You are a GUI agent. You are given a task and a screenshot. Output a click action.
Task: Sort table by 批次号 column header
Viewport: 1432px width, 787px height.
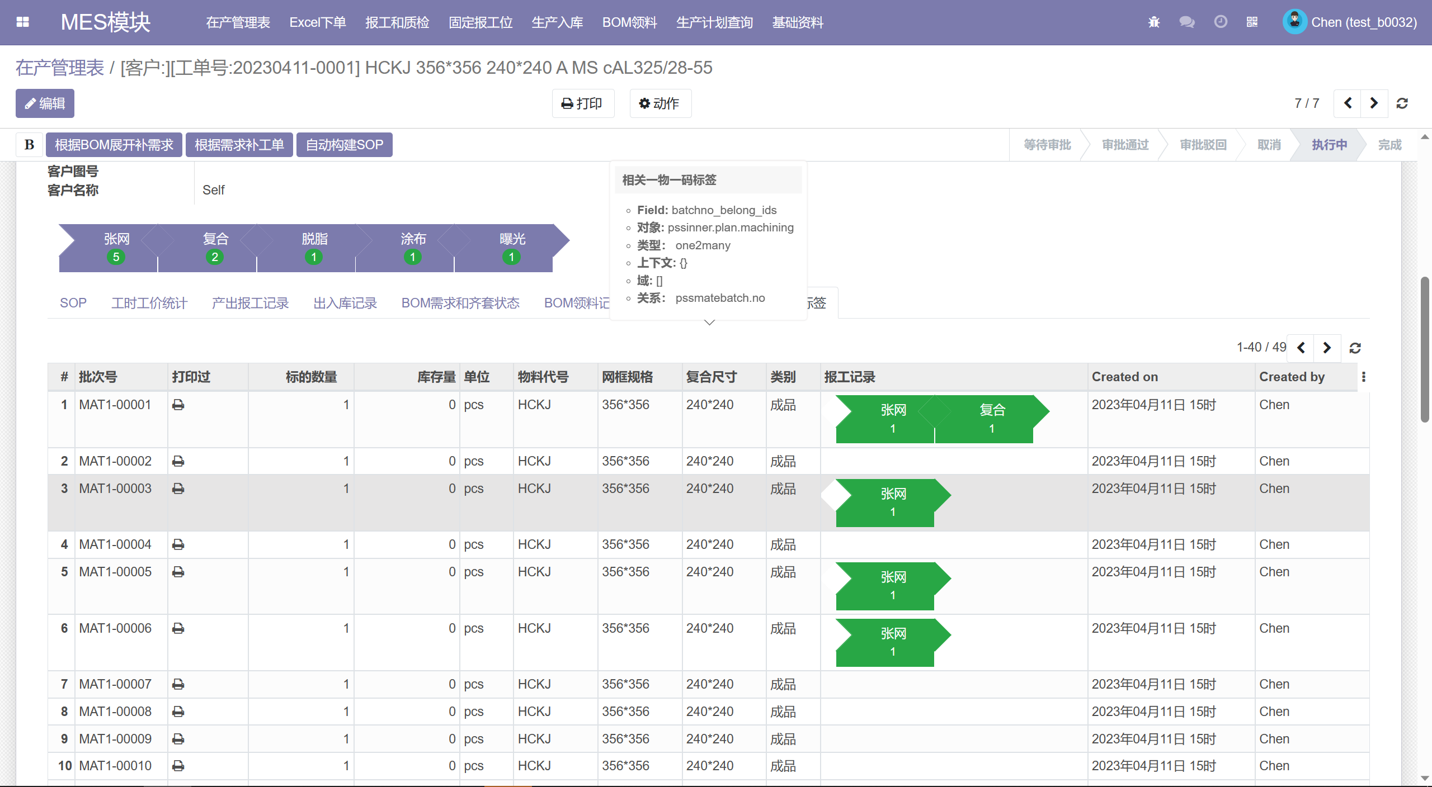coord(98,377)
